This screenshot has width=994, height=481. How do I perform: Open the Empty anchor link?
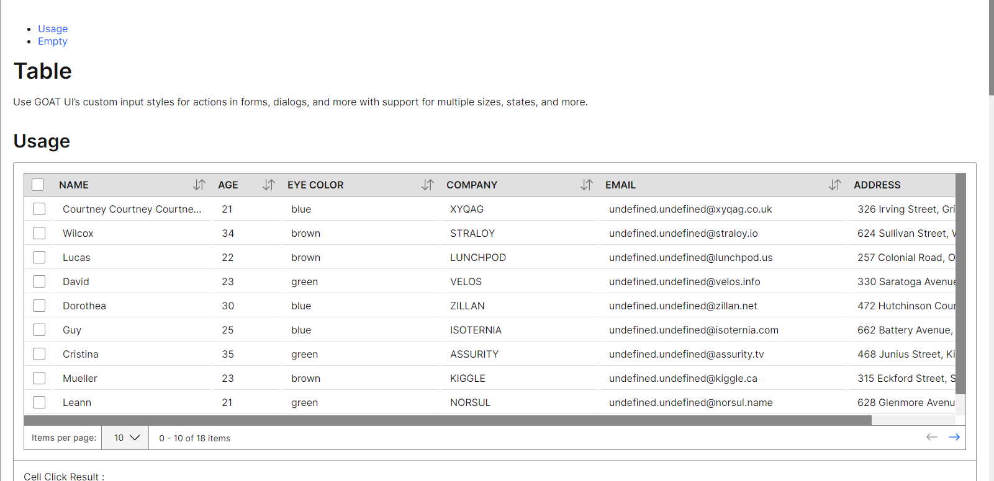click(52, 41)
